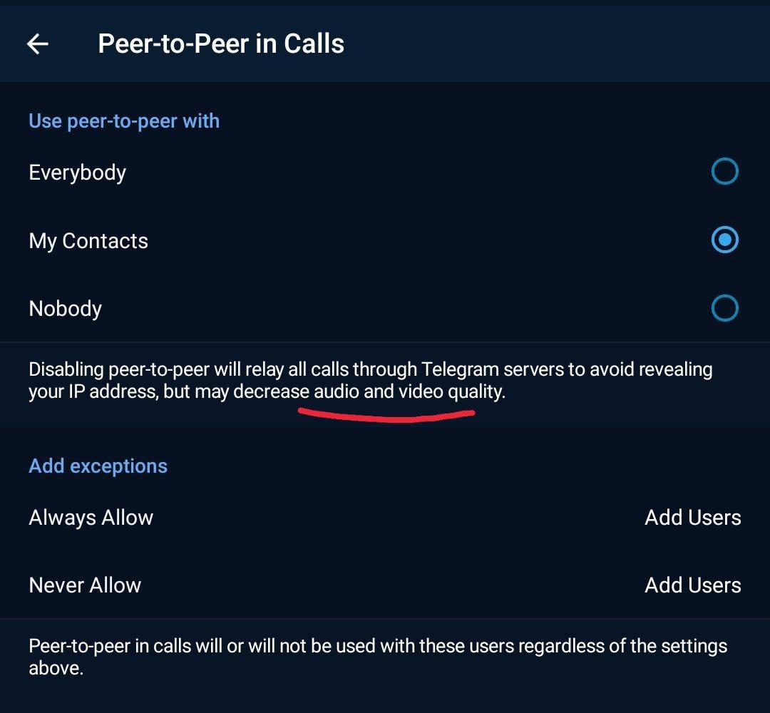
Task: Click Add Users next to Always Allow
Action: coord(692,518)
